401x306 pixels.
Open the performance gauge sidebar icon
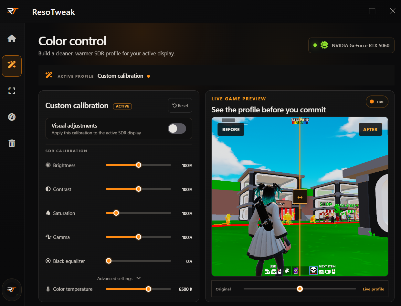tap(12, 117)
